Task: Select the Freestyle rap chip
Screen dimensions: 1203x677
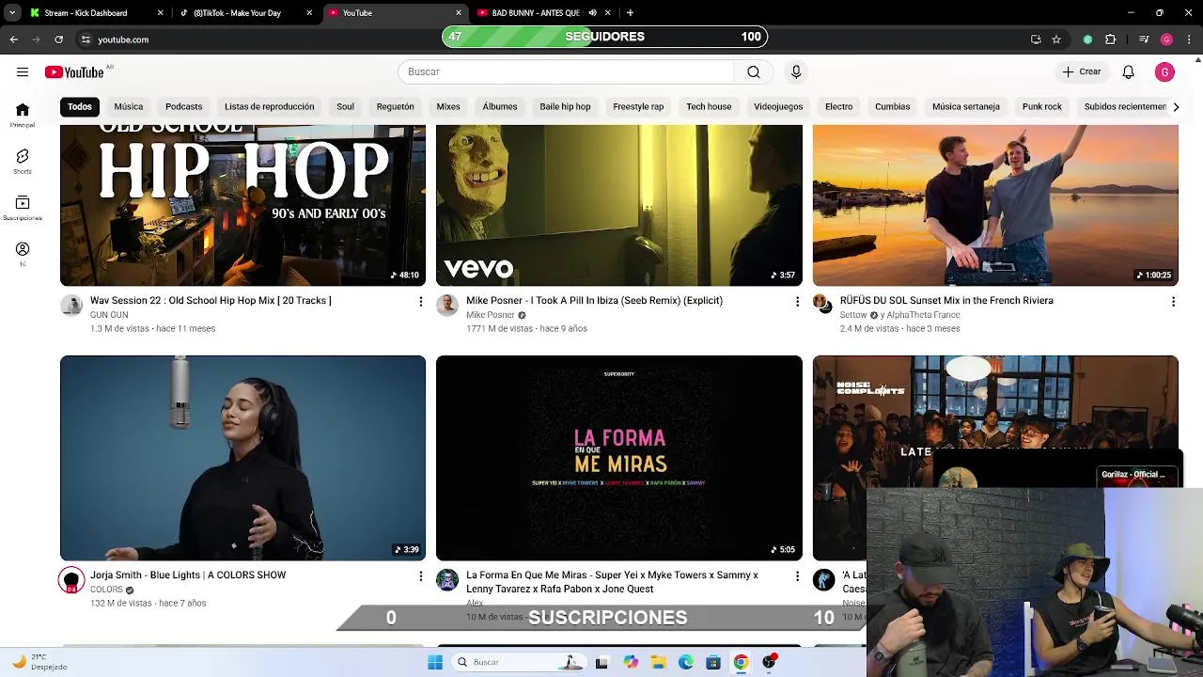Action: pos(638,106)
